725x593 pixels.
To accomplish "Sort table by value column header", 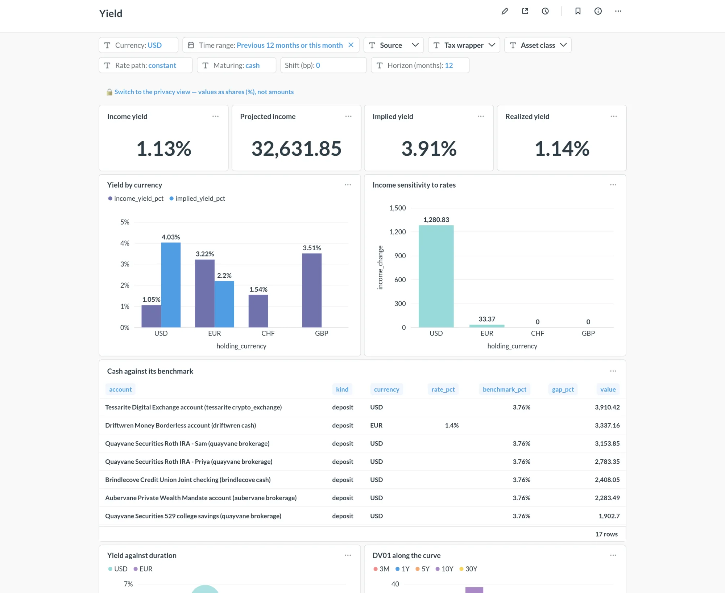I will coord(608,389).
